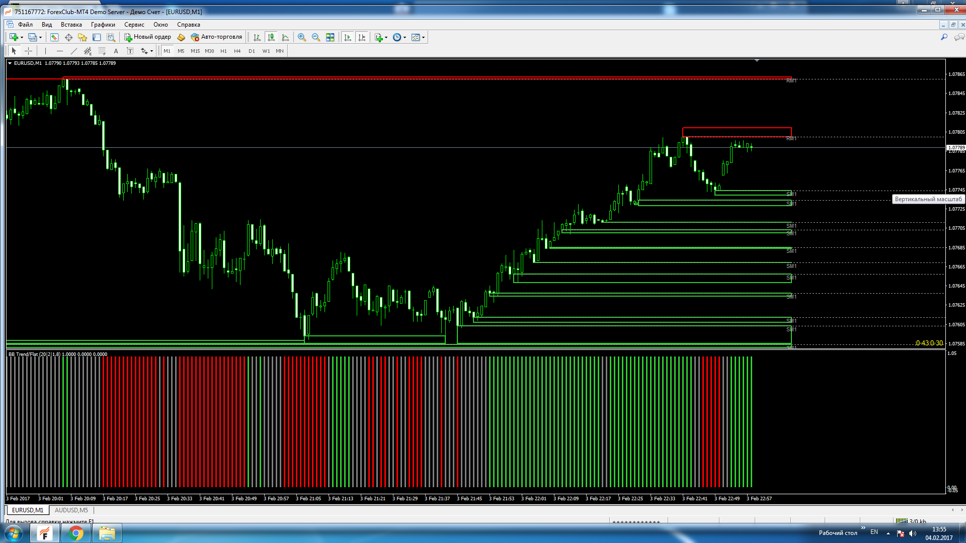The width and height of the screenshot is (966, 543).
Task: Click Новый ордер button
Action: 148,37
